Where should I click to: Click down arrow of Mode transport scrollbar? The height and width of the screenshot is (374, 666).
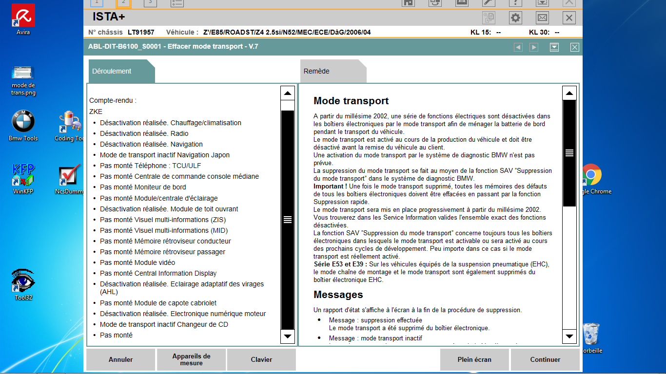click(x=569, y=336)
